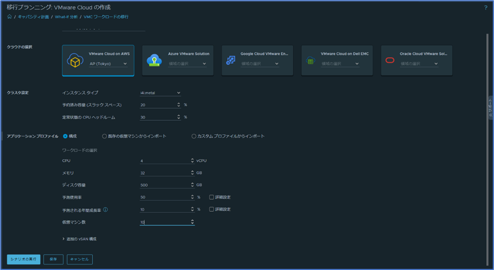Screen dimensions: 494x270
Task: Click stepper arrows for 年間成長率 field
Action: pos(192,209)
